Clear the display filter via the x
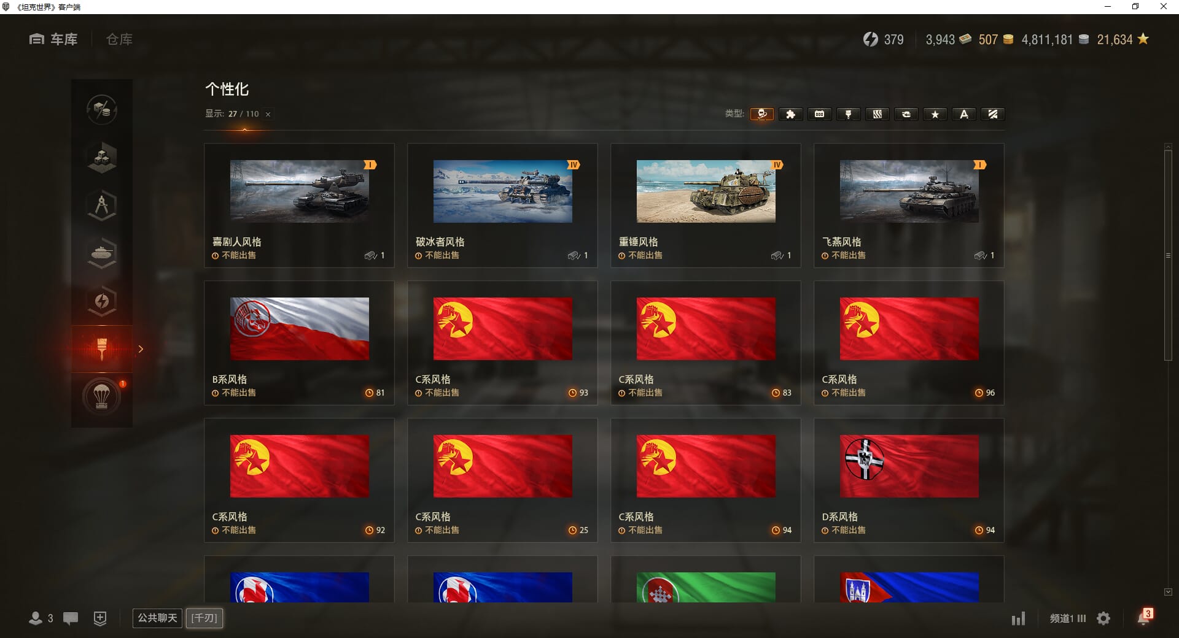The height and width of the screenshot is (638, 1179). (268, 114)
